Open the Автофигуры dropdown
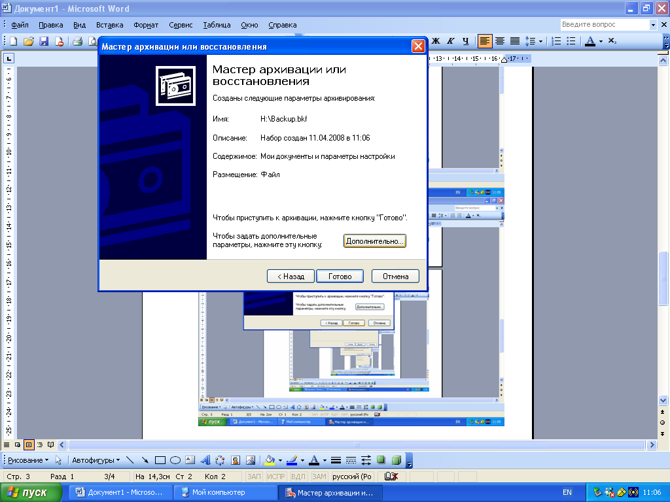The width and height of the screenshot is (670, 502). (96, 460)
